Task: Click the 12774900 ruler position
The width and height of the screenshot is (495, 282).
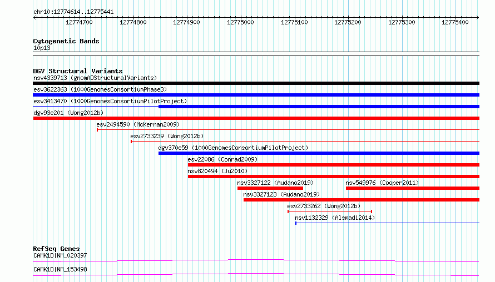Action: [x=186, y=22]
